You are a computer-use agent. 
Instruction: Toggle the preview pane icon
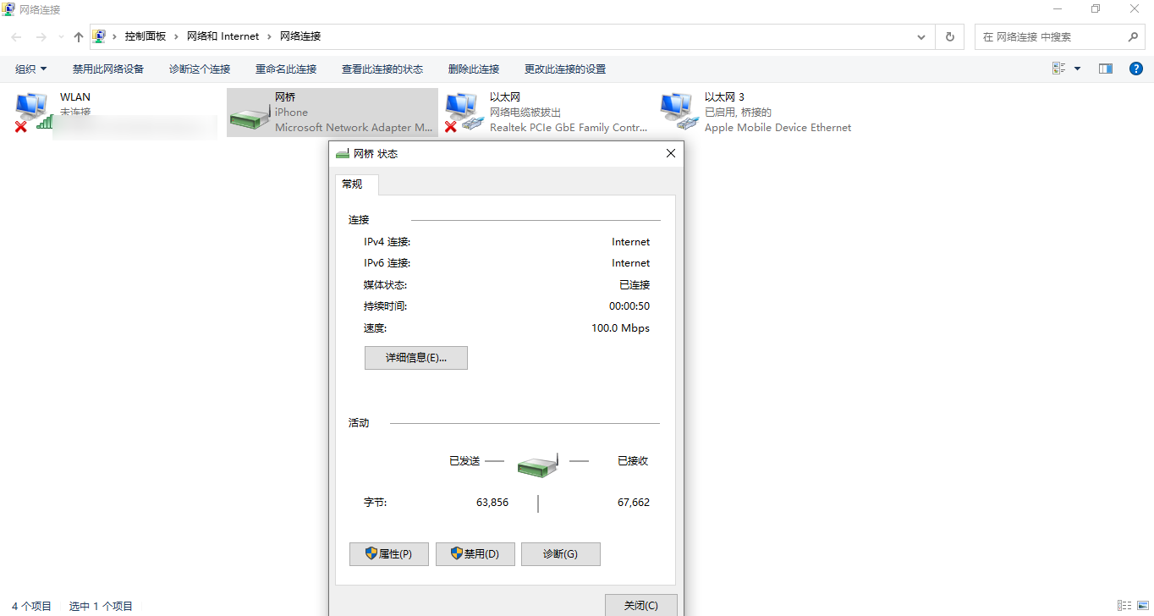[1105, 69]
